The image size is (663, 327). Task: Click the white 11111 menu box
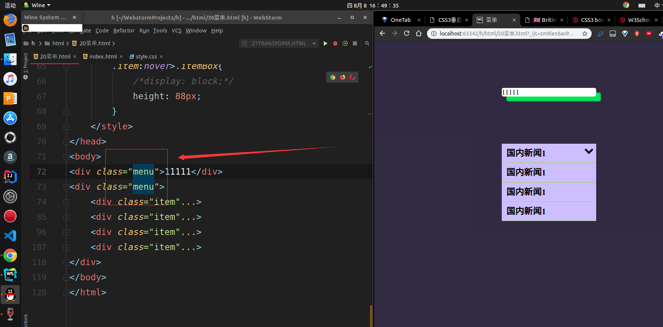pyautogui.click(x=549, y=92)
